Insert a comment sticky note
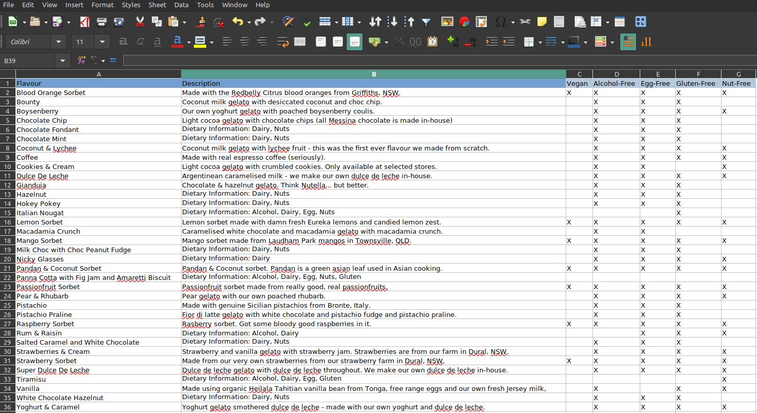757x413 pixels. tap(542, 22)
